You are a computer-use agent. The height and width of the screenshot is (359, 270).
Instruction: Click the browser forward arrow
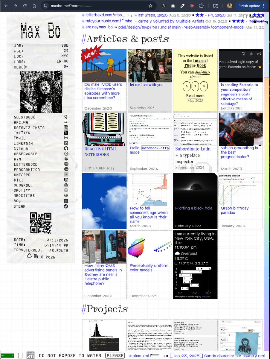pyautogui.click(x=15, y=6)
